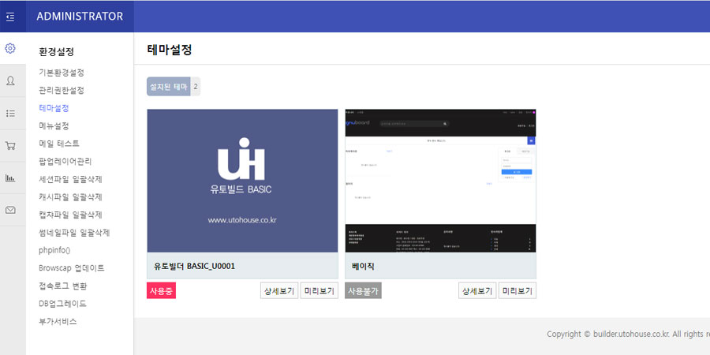Click the 유토빌드 BASIC theme thumbnail
This screenshot has height=355, width=710.
(242, 181)
